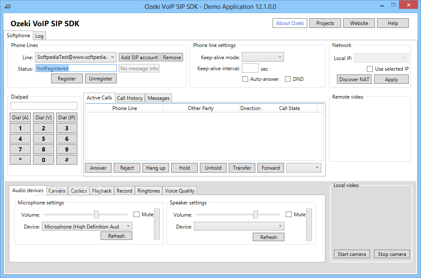
Task: Put the call on Hold
Action: pyautogui.click(x=184, y=168)
